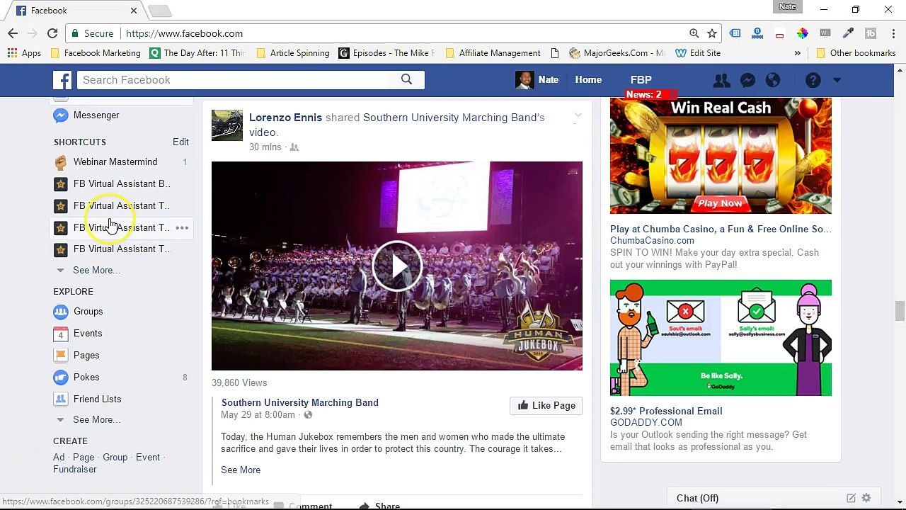Click the audience icon next to 30 mins
This screenshot has height=510, width=906.
(x=294, y=147)
